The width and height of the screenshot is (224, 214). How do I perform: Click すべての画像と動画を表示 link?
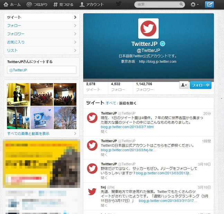click(28, 134)
